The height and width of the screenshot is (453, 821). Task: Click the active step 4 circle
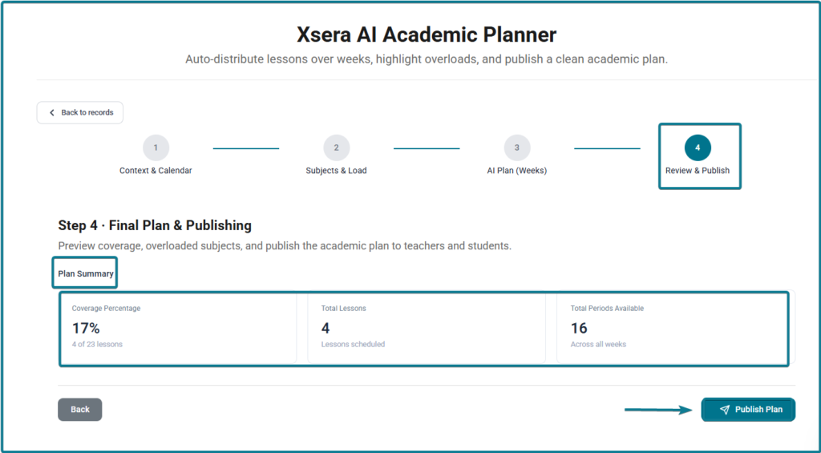coord(698,148)
